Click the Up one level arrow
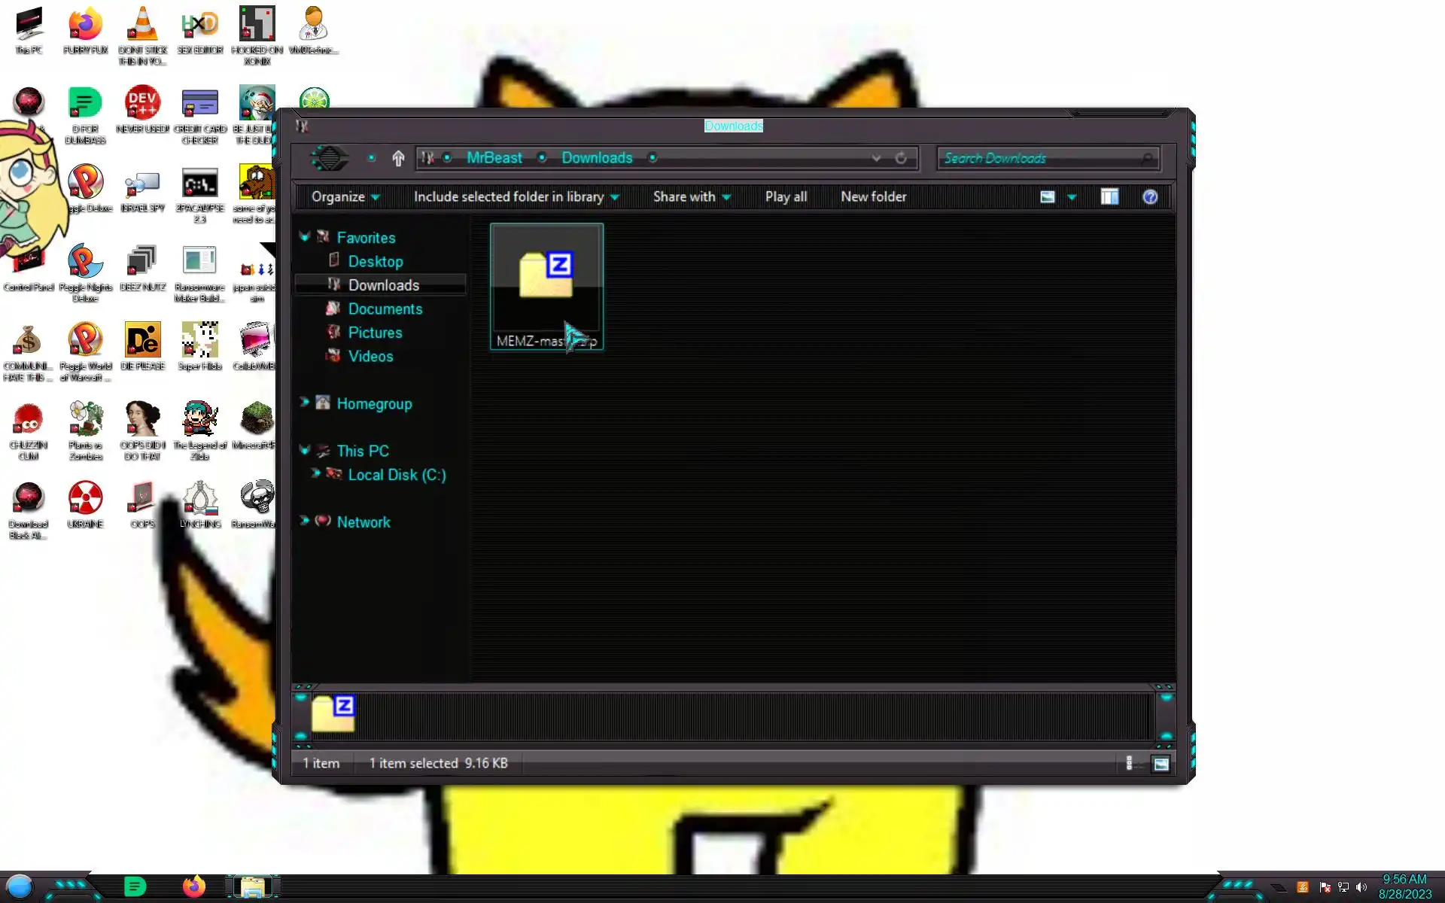 tap(398, 158)
